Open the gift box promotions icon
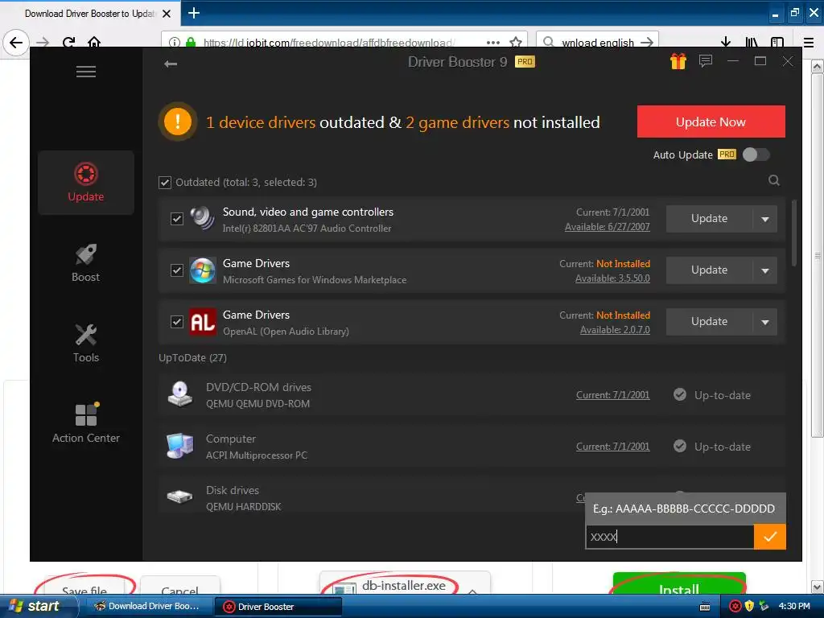 (678, 61)
